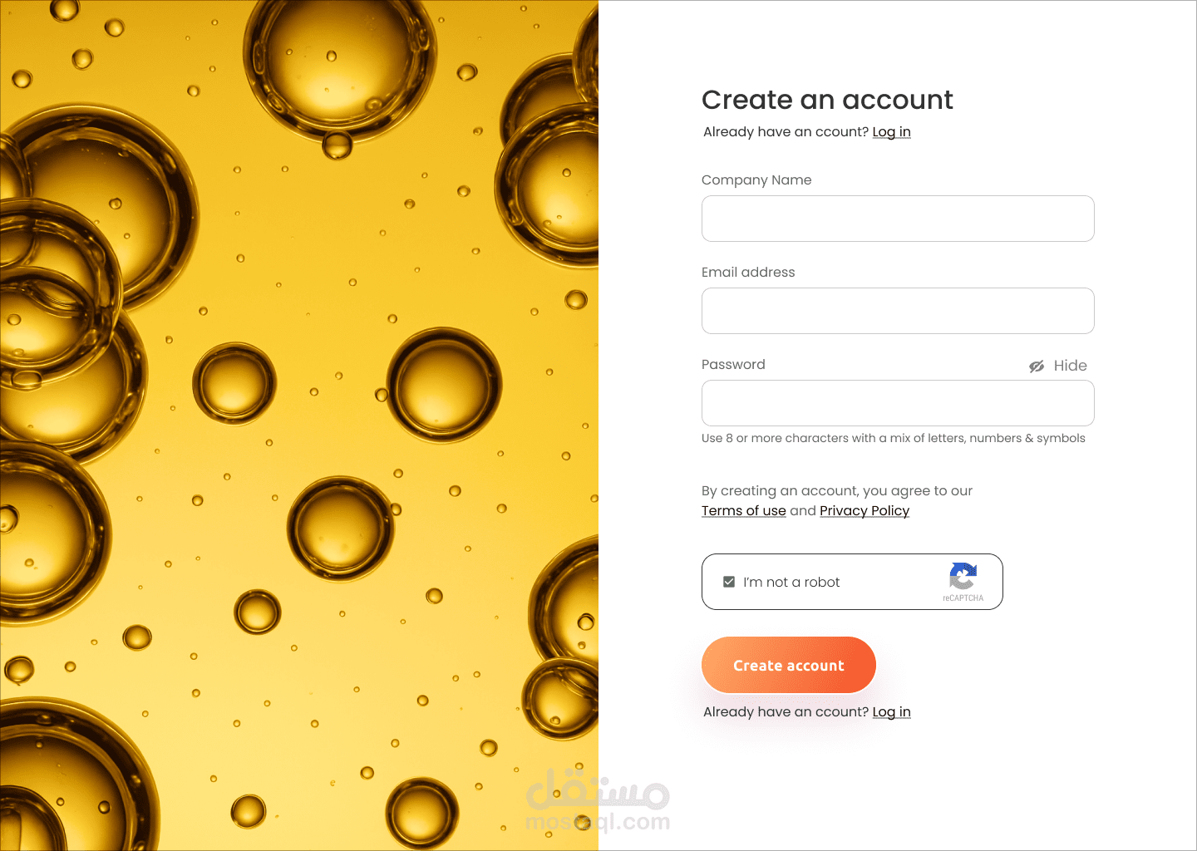Screen dimensions: 1197x851
Task: Click the "Password" field label
Action: pos(733,365)
